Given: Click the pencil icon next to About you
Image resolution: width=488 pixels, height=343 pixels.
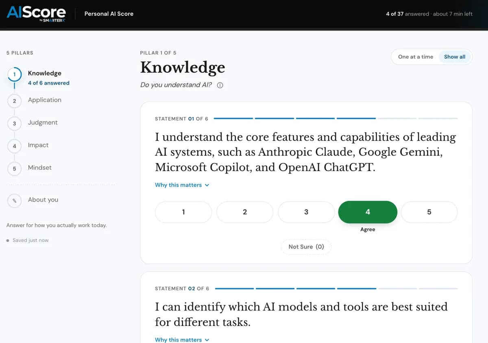Looking at the screenshot, I should point(14,200).
